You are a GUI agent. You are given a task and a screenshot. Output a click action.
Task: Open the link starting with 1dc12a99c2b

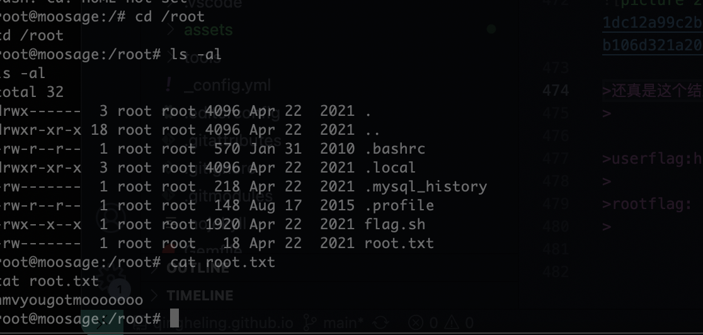pos(653,23)
